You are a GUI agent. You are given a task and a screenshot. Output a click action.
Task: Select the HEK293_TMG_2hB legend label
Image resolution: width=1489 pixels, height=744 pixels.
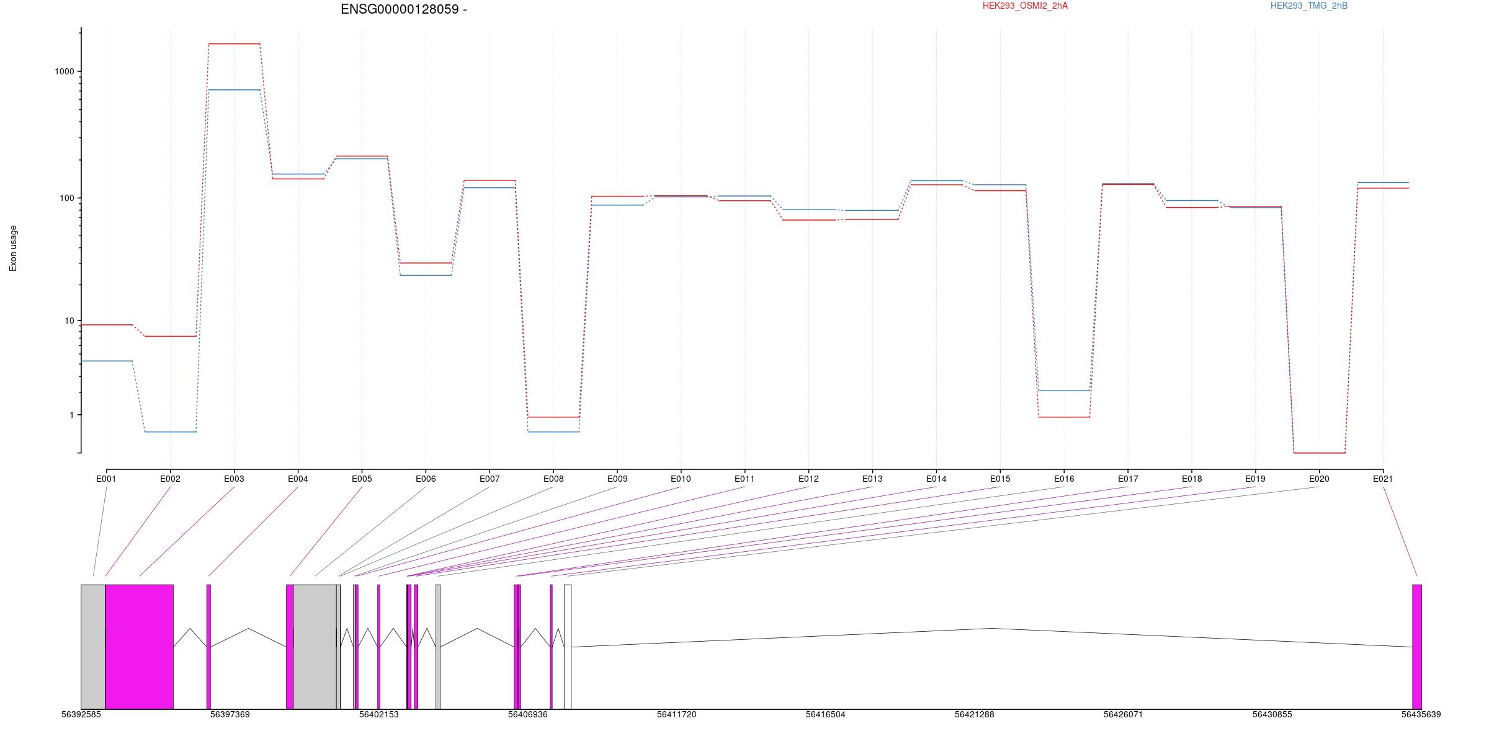[x=1309, y=6]
